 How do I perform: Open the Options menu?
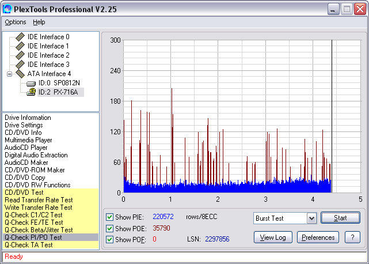16,22
